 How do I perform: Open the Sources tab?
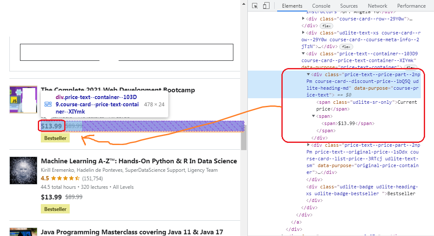point(349,6)
